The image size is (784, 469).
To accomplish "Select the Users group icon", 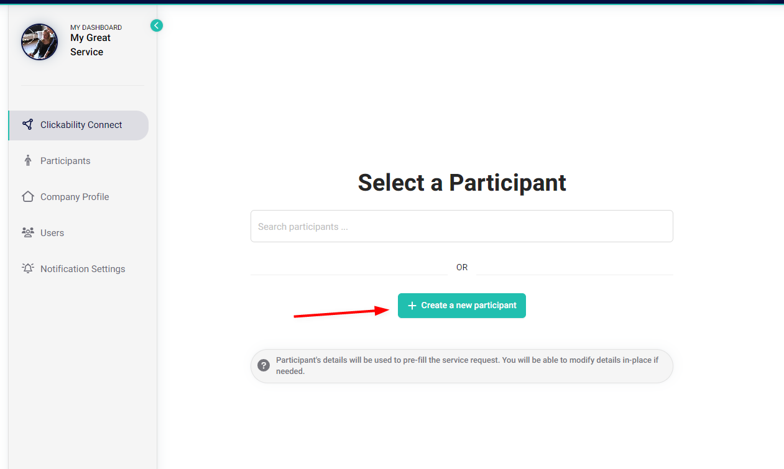I will tap(27, 232).
